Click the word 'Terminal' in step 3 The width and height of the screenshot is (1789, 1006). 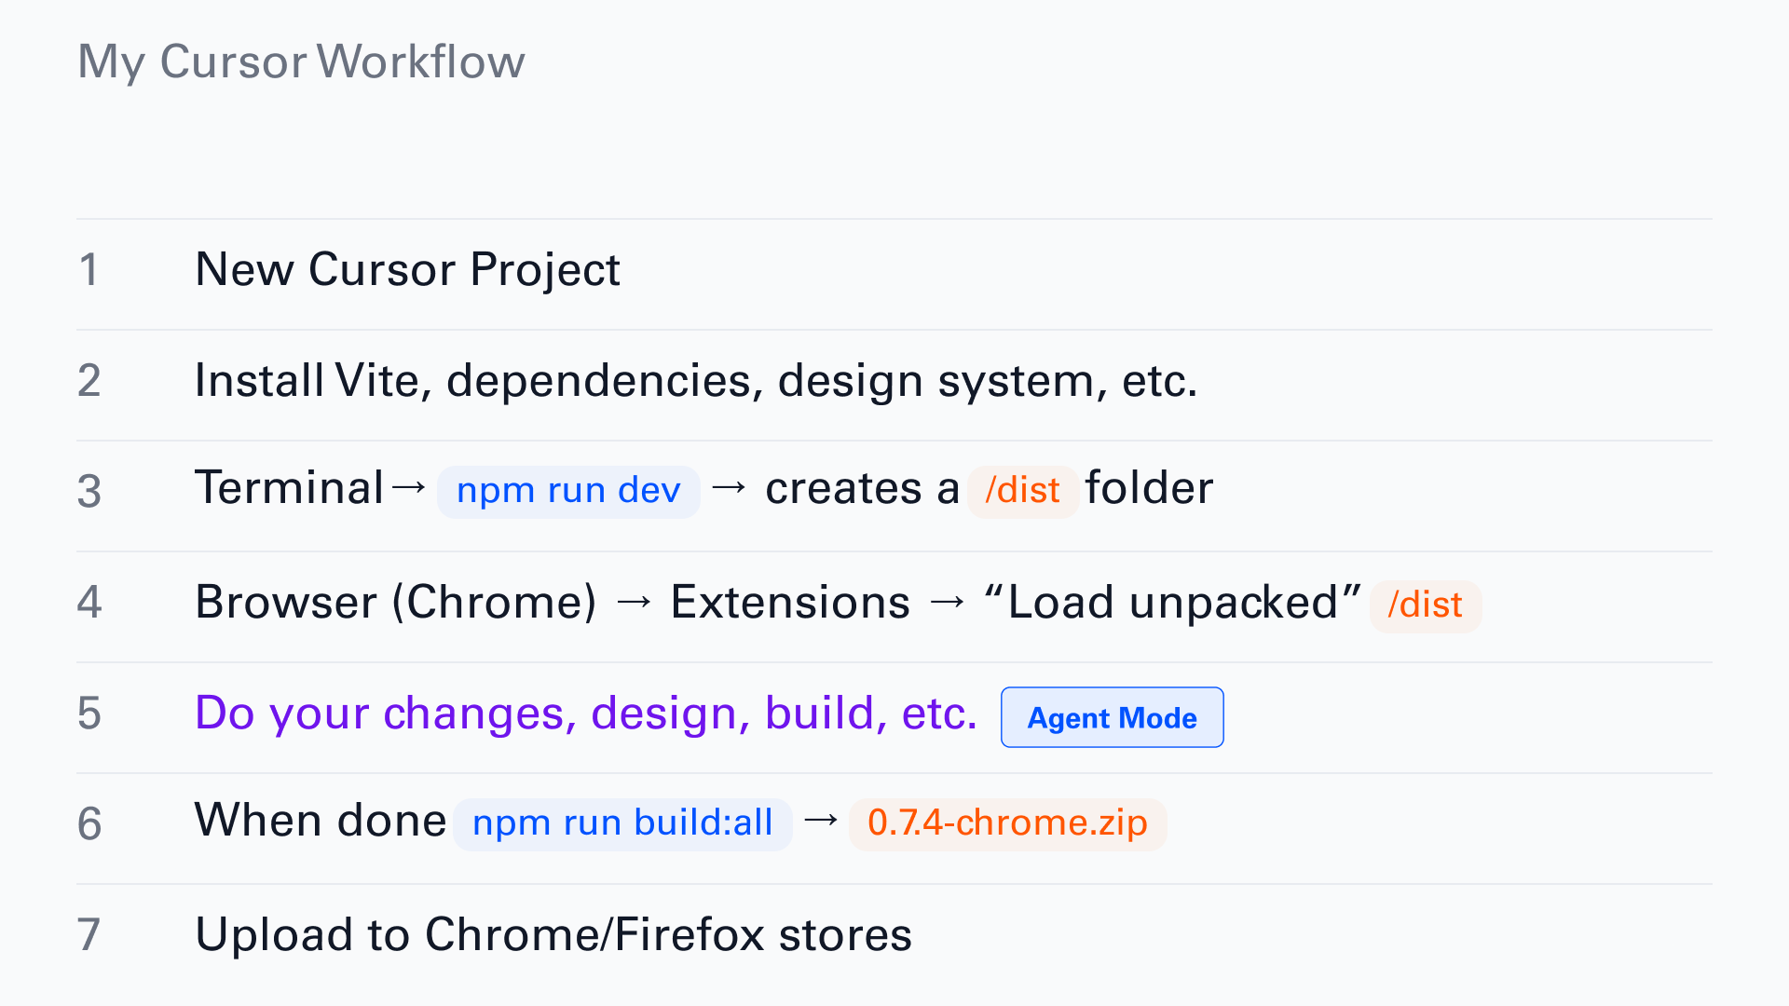(x=290, y=488)
